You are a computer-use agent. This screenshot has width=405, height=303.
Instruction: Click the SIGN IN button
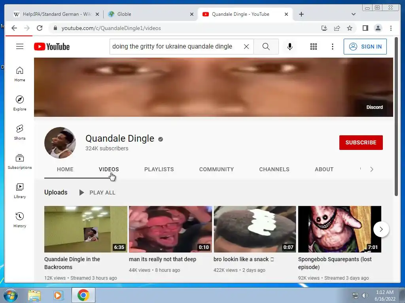(x=365, y=47)
